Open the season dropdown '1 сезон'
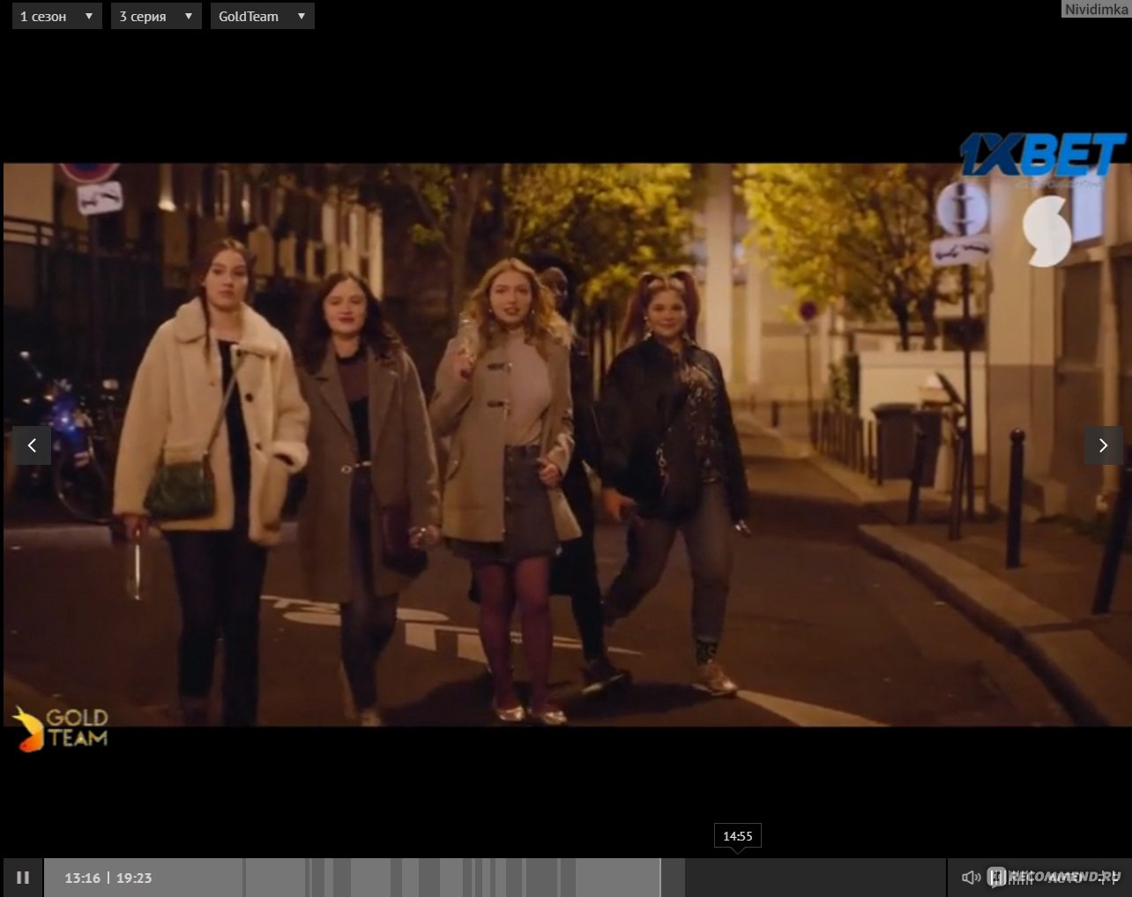Image resolution: width=1132 pixels, height=897 pixels. 57,16
